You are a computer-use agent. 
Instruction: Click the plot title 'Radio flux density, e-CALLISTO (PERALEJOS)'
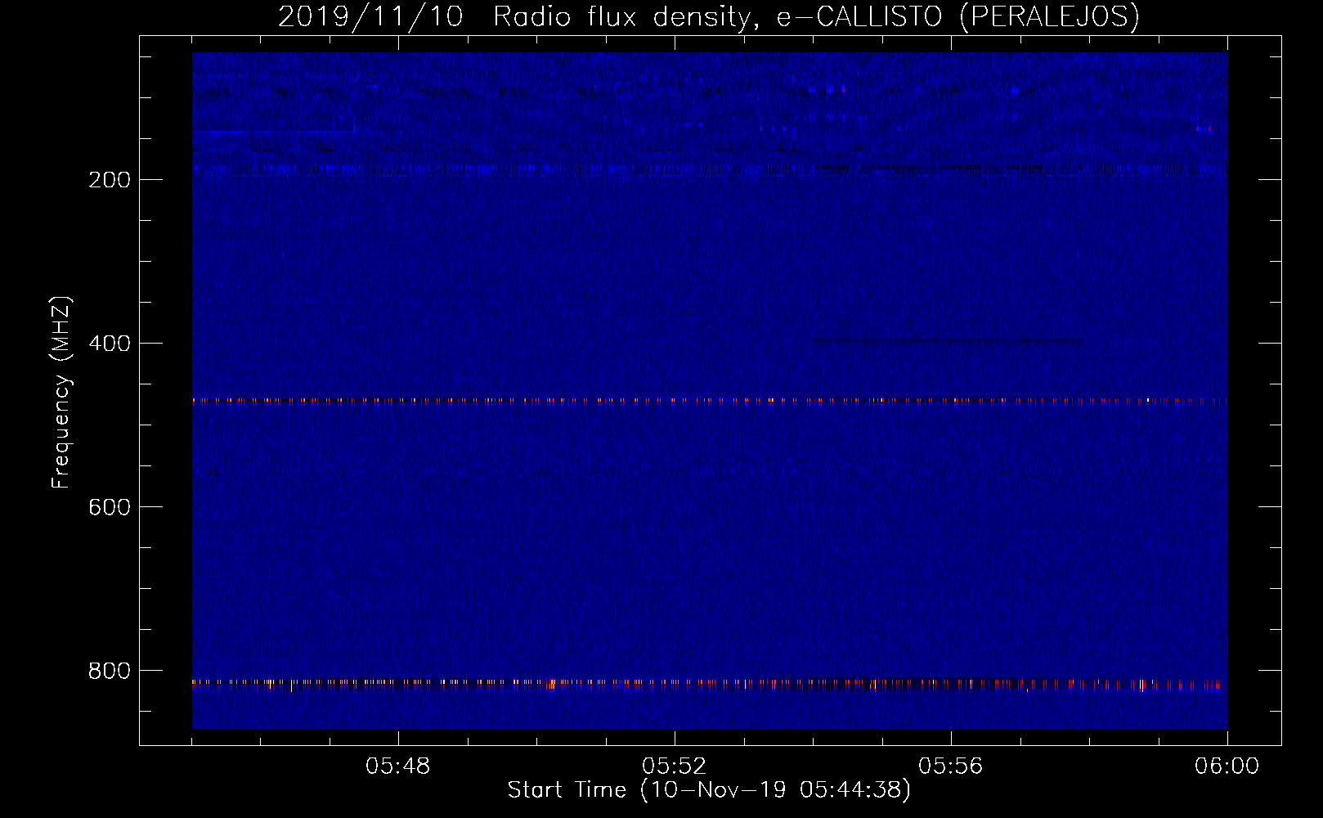click(x=816, y=16)
